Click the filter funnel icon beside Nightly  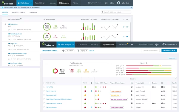78,50
